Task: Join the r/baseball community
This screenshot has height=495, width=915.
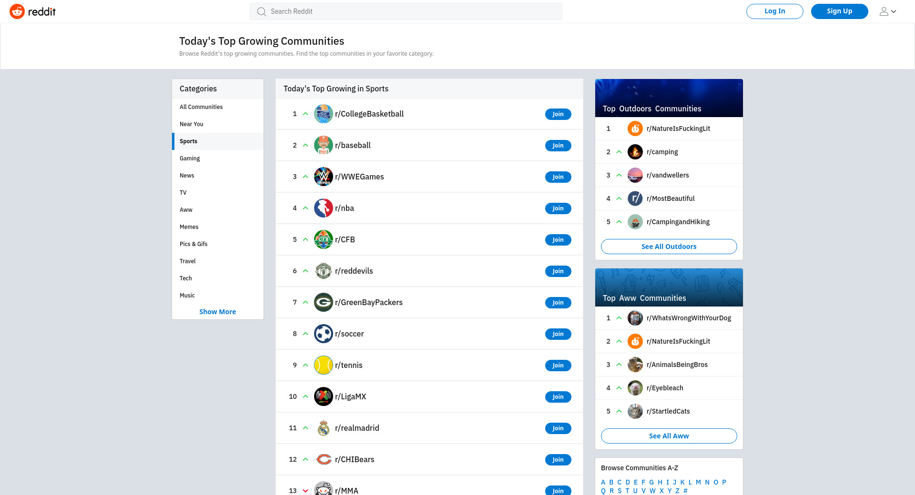Action: (x=558, y=146)
